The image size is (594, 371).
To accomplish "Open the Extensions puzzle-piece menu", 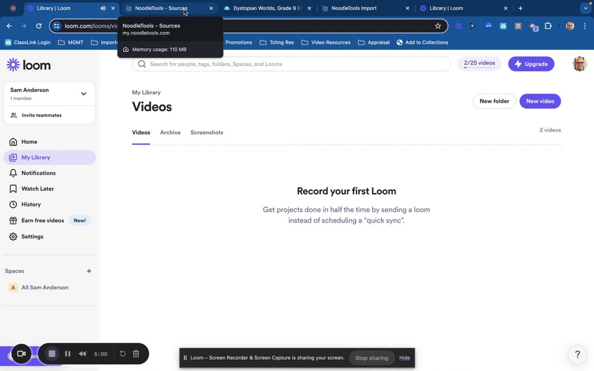I will (548, 26).
